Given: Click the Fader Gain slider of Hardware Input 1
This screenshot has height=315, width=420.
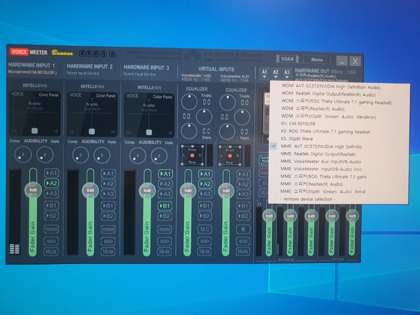Looking at the screenshot, I should coord(33,212).
